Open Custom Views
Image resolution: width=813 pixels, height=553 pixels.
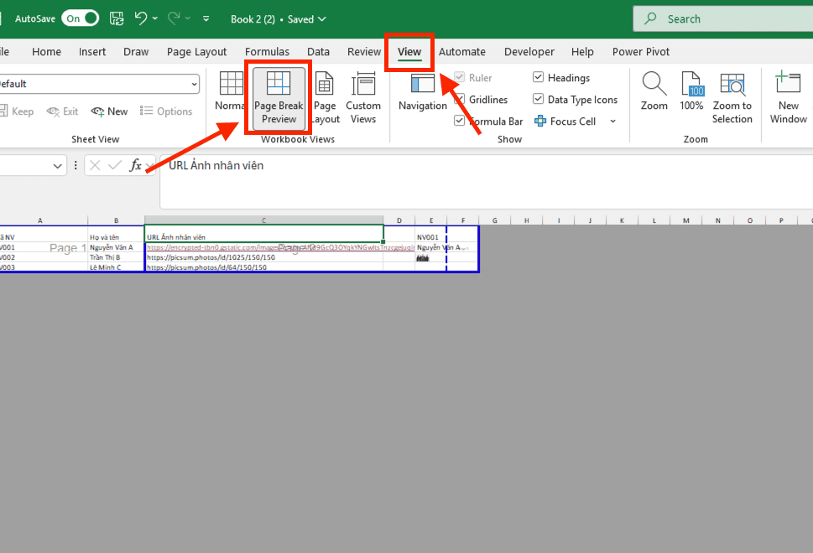[363, 97]
